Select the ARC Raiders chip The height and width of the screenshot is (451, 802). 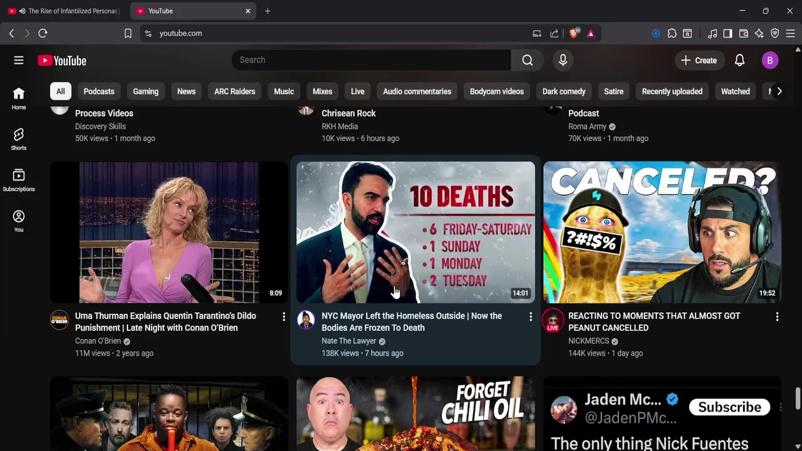click(234, 91)
